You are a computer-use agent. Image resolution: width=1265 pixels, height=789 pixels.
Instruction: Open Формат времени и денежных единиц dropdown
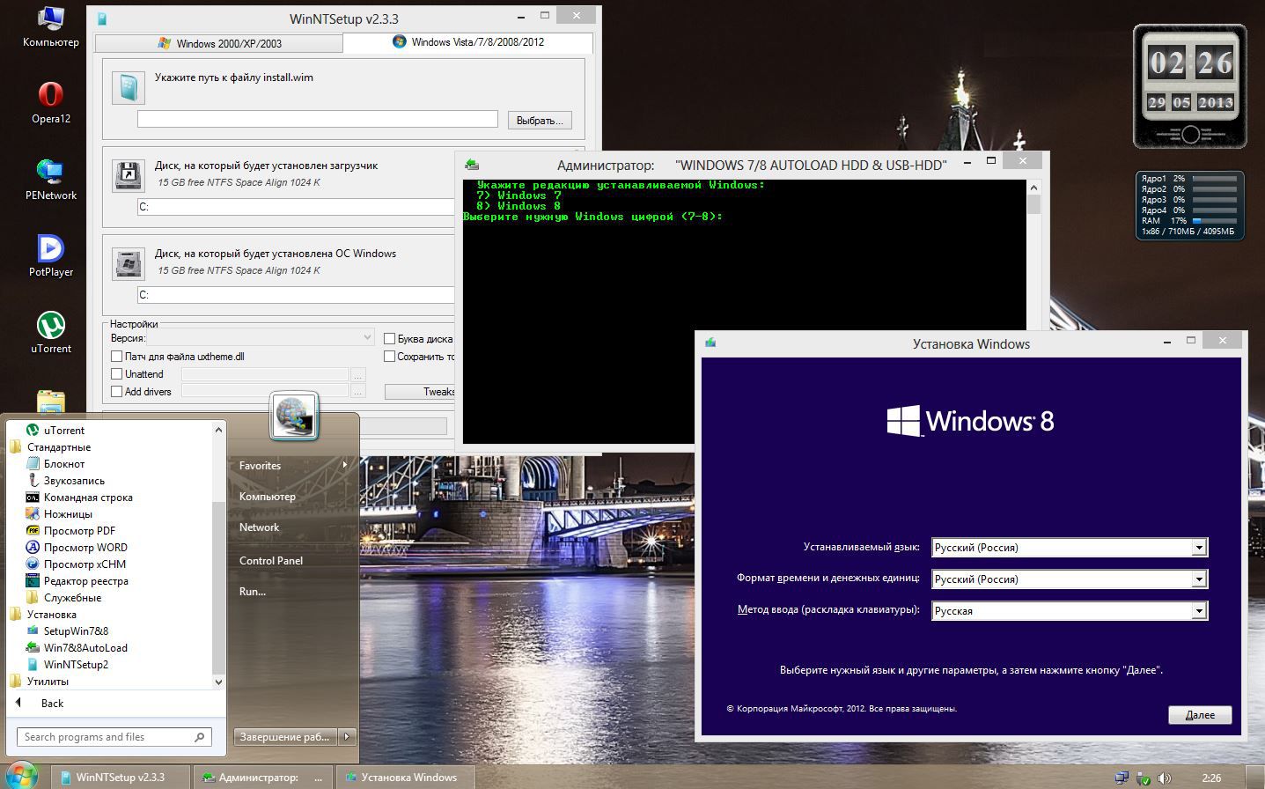(1070, 579)
